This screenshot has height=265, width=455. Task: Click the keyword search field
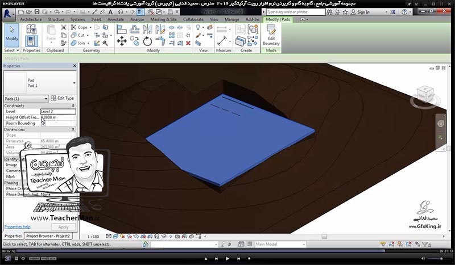(295, 12)
